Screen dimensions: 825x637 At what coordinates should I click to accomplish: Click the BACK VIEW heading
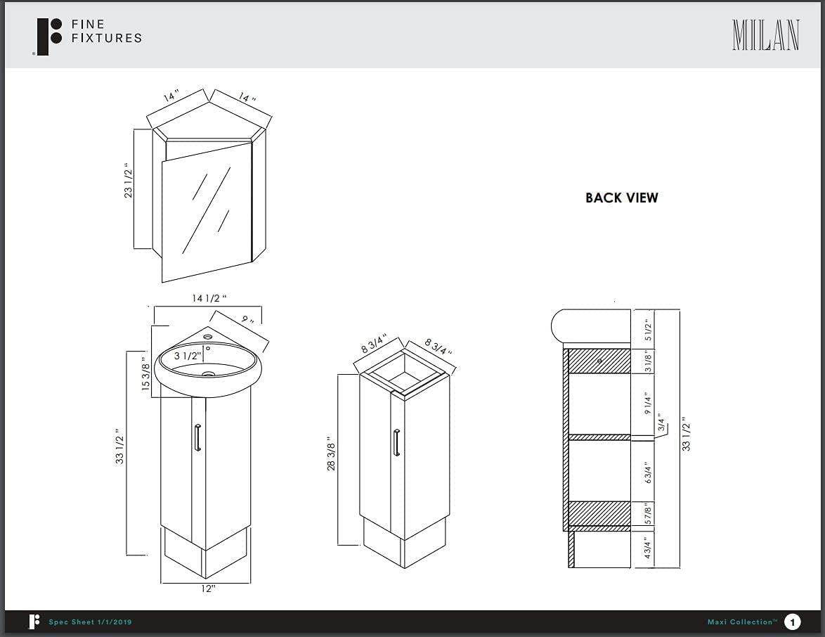[621, 198]
